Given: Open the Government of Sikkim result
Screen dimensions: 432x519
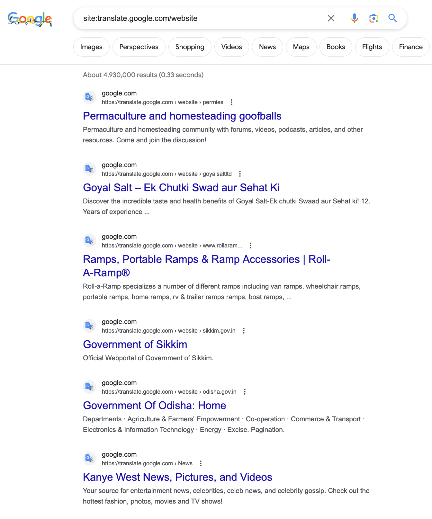Looking at the screenshot, I should 135,345.
